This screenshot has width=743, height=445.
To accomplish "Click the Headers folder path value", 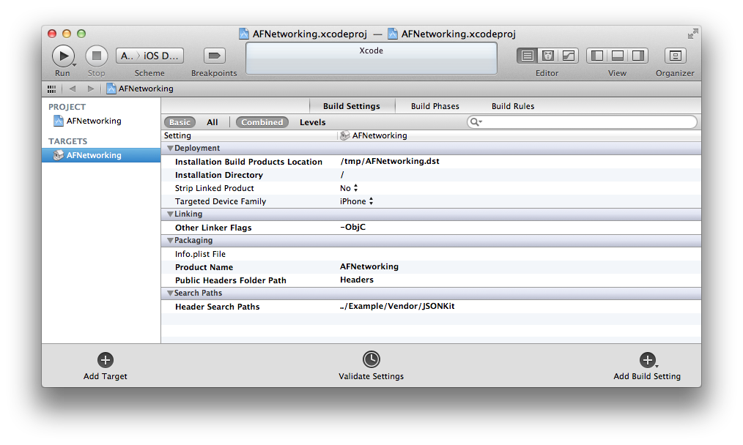I will [x=357, y=280].
